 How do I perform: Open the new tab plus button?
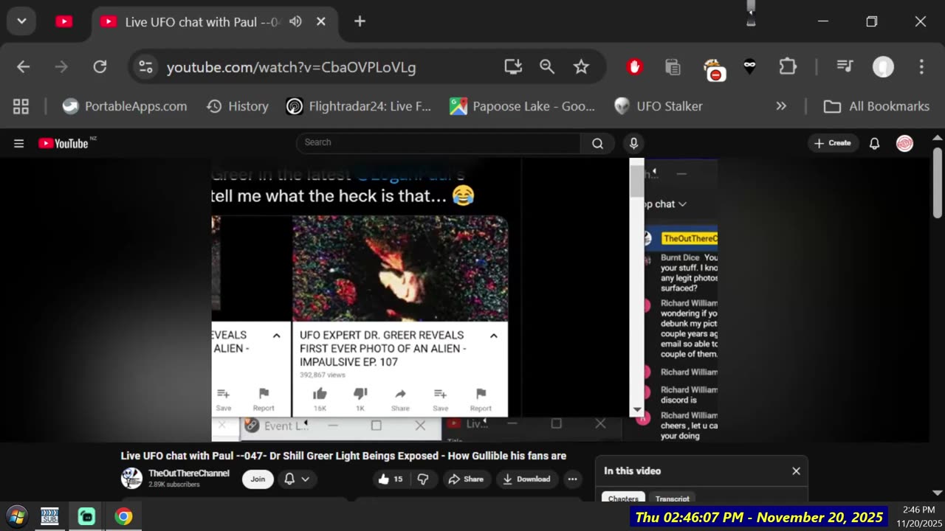(360, 21)
